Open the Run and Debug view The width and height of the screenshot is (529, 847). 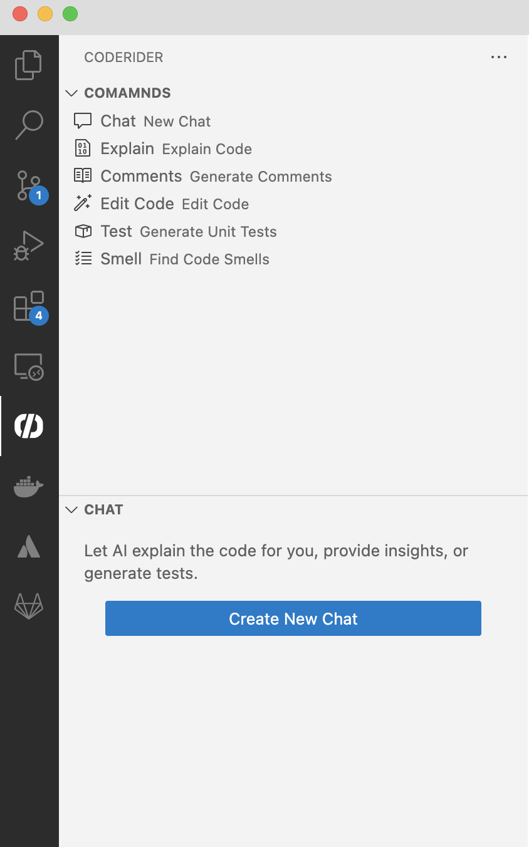[28, 246]
